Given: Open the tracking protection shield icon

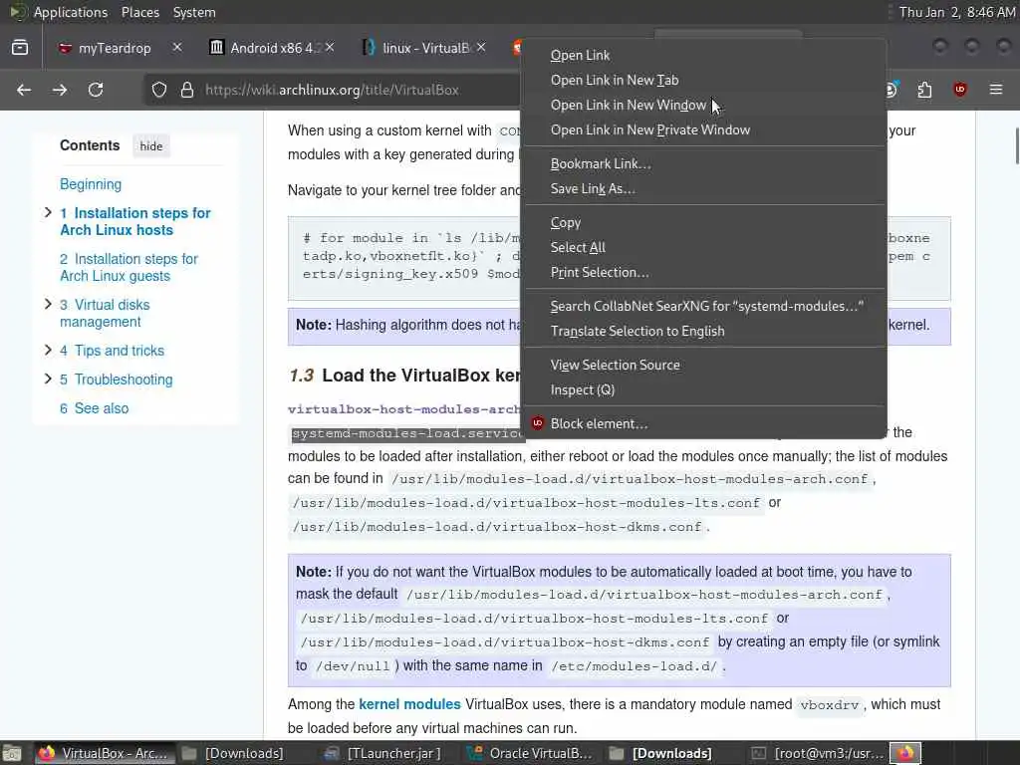Looking at the screenshot, I should 159,90.
